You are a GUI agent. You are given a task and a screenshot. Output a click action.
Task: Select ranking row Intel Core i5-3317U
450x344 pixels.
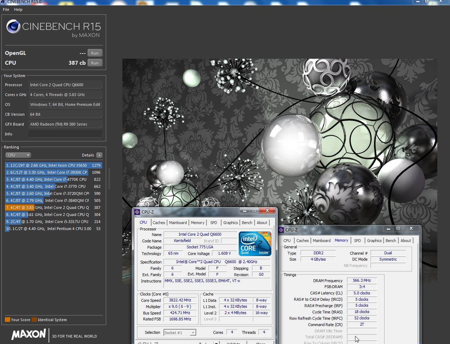click(53, 222)
